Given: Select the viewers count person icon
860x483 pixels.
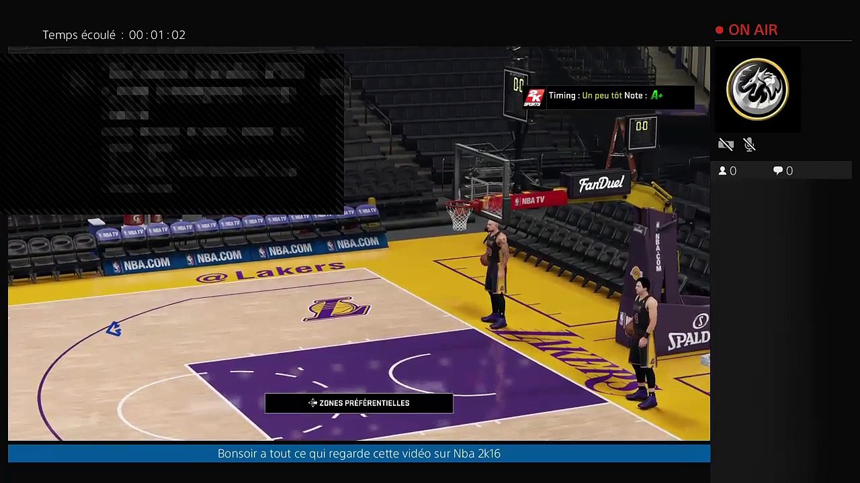Looking at the screenshot, I should click(723, 171).
